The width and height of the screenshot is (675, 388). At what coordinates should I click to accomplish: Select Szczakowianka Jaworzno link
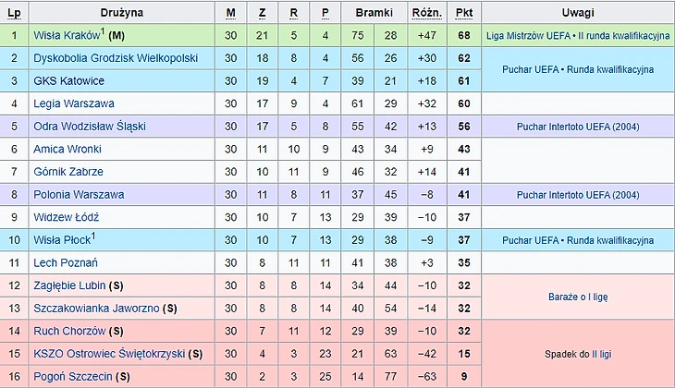(x=96, y=308)
